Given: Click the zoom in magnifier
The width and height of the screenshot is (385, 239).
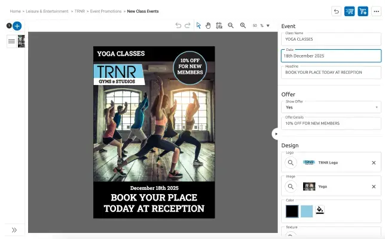Looking at the screenshot, I should 243,25.
